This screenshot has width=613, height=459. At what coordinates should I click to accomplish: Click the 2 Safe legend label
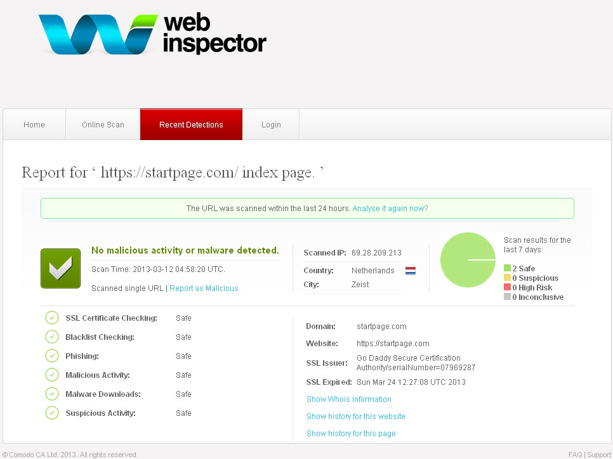pyautogui.click(x=524, y=268)
